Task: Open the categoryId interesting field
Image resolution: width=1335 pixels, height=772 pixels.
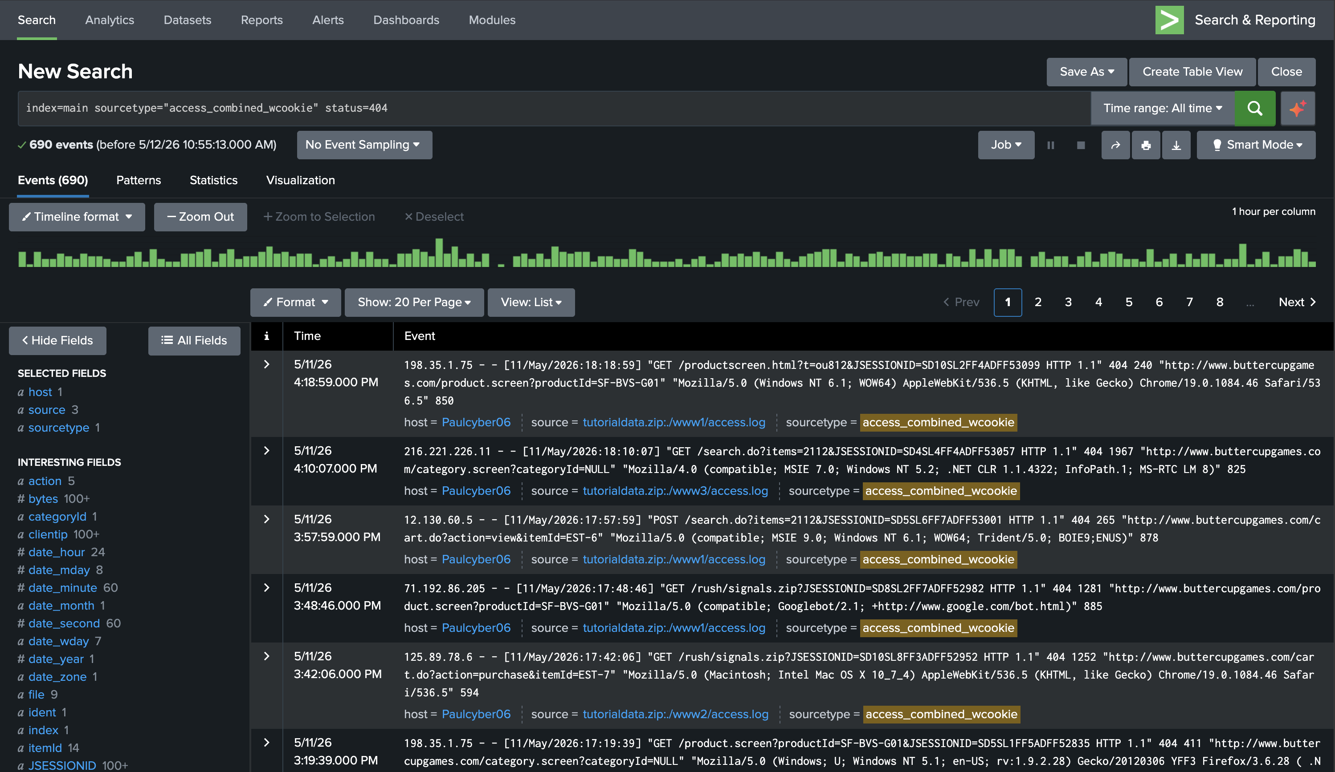Action: [x=57, y=517]
